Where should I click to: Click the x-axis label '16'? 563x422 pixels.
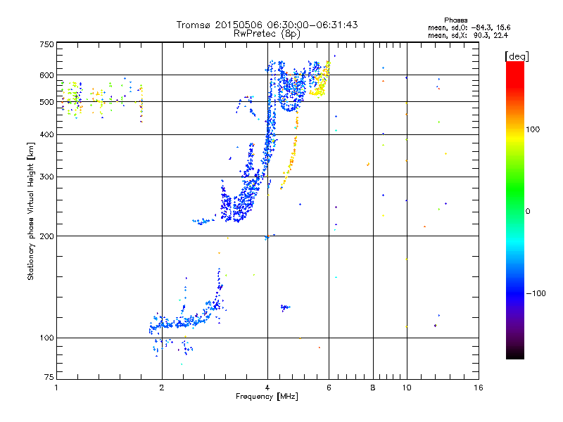click(x=479, y=388)
